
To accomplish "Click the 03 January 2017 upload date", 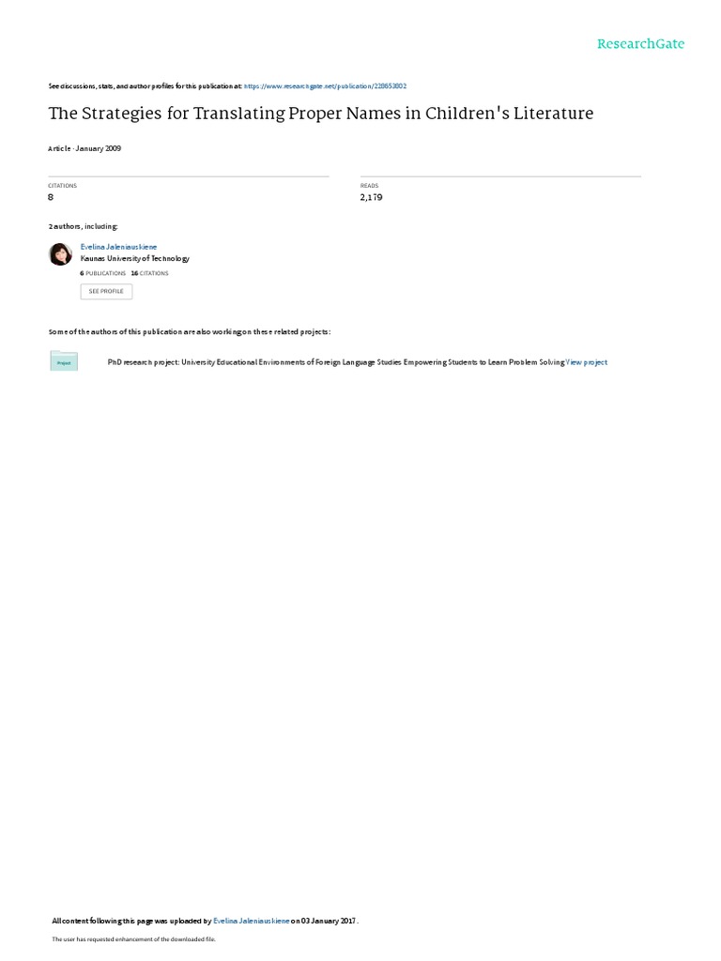I will (x=328, y=921).
